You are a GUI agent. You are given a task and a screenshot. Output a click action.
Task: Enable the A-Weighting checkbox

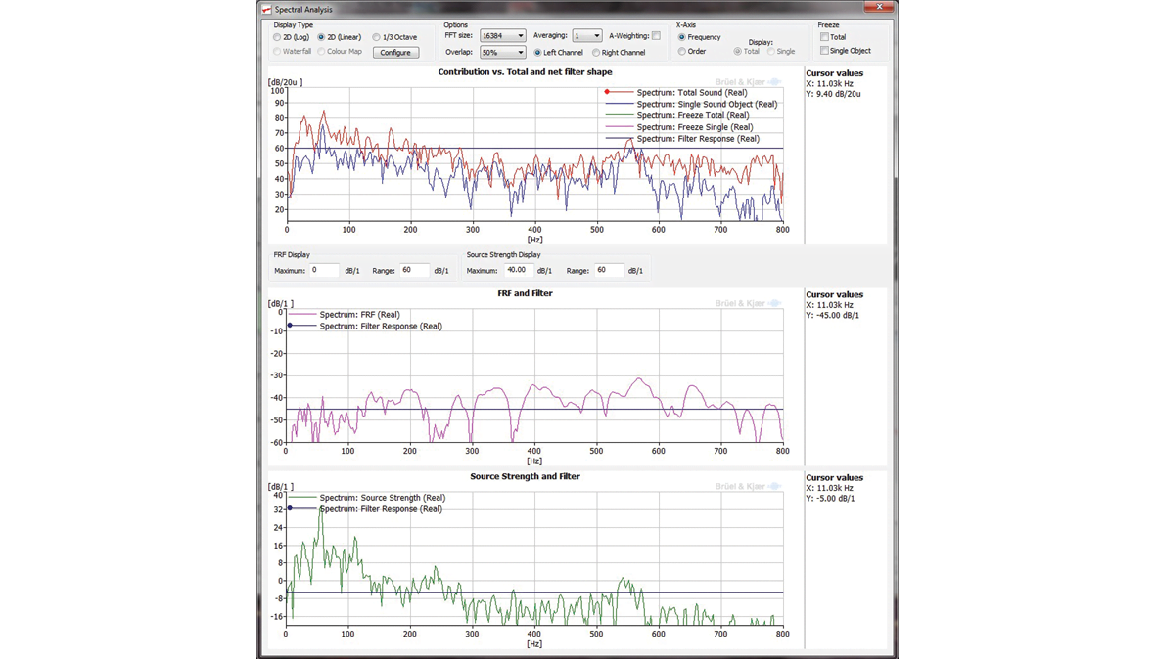pyautogui.click(x=656, y=36)
